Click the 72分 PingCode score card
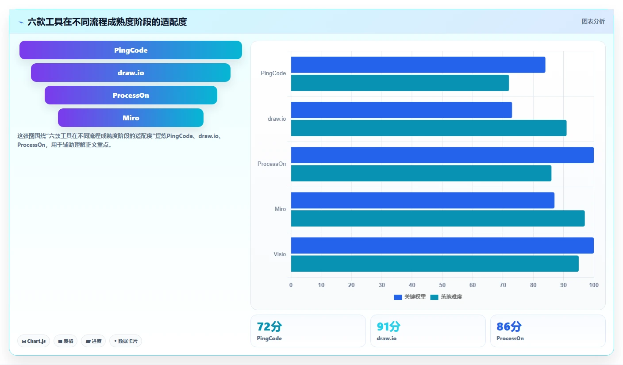This screenshot has height=365, width=623. 308,331
